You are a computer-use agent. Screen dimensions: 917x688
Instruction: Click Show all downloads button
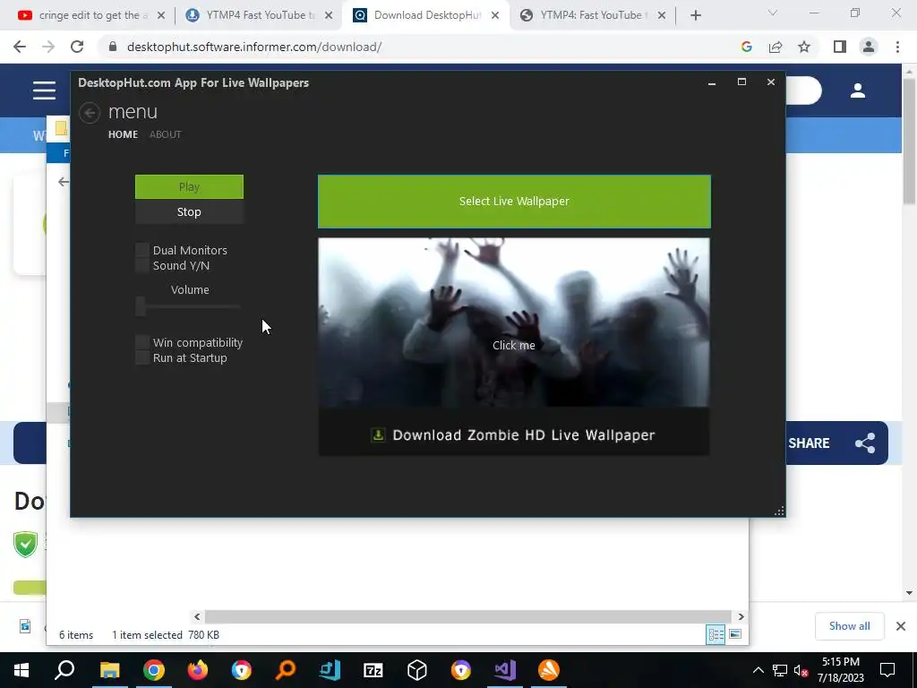tap(849, 626)
